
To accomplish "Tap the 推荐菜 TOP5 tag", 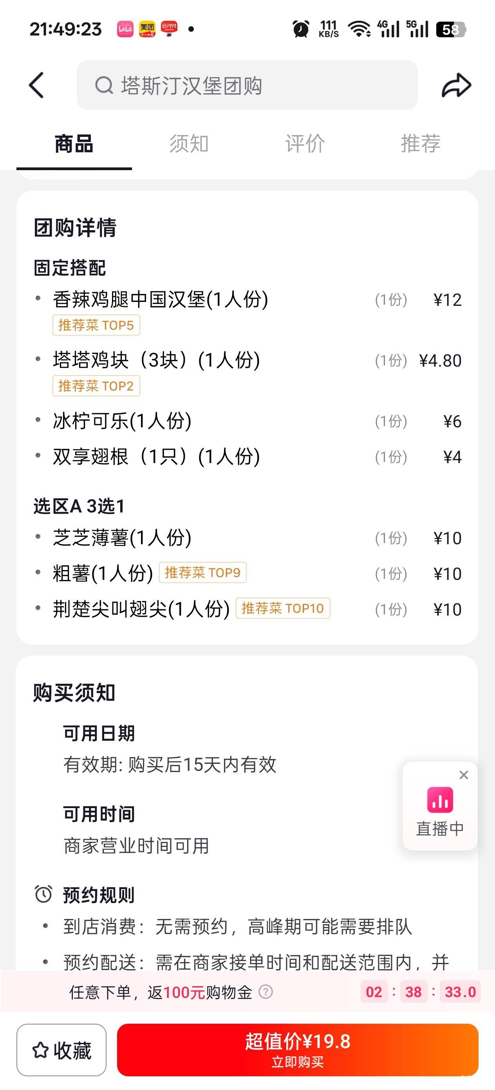I will pyautogui.click(x=96, y=325).
